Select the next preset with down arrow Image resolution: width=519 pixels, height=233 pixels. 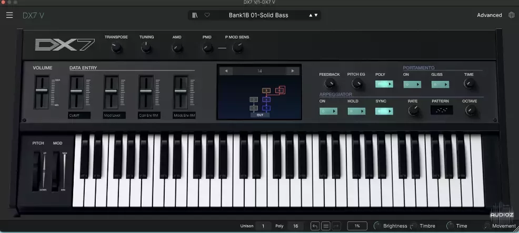tap(316, 15)
